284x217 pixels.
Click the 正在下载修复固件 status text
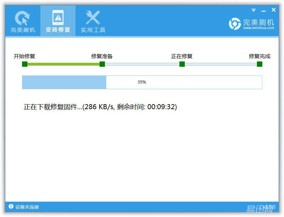pos(100,107)
